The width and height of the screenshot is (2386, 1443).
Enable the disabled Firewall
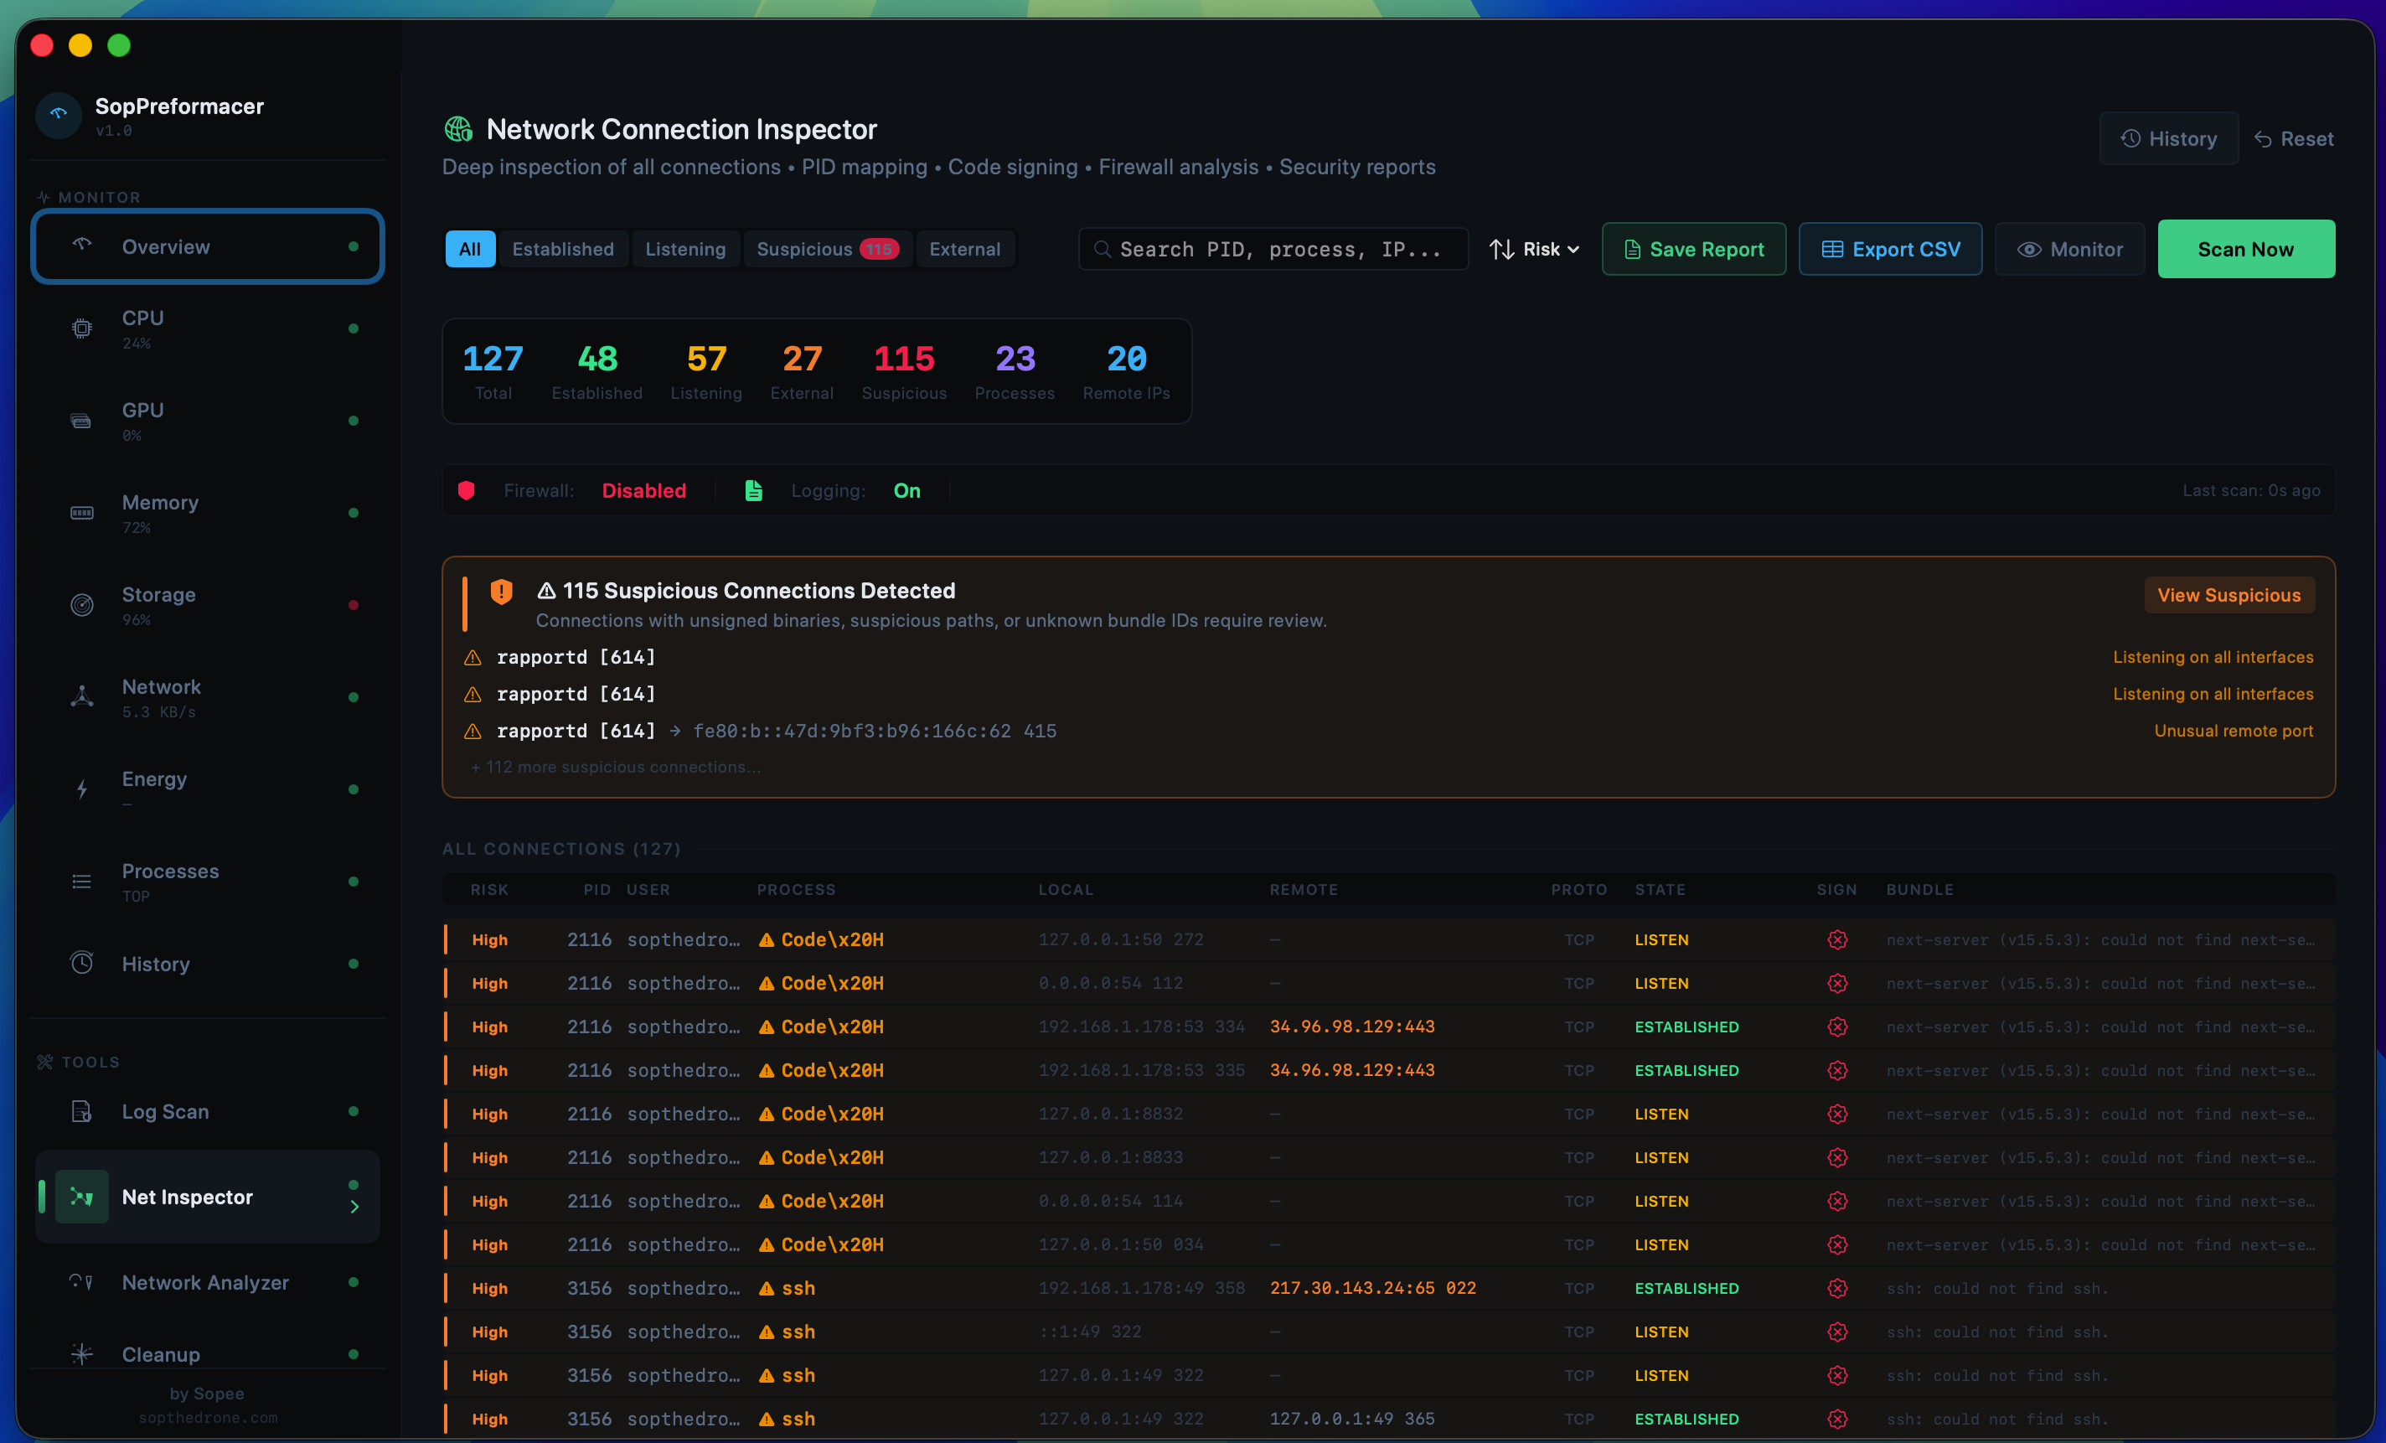click(644, 490)
